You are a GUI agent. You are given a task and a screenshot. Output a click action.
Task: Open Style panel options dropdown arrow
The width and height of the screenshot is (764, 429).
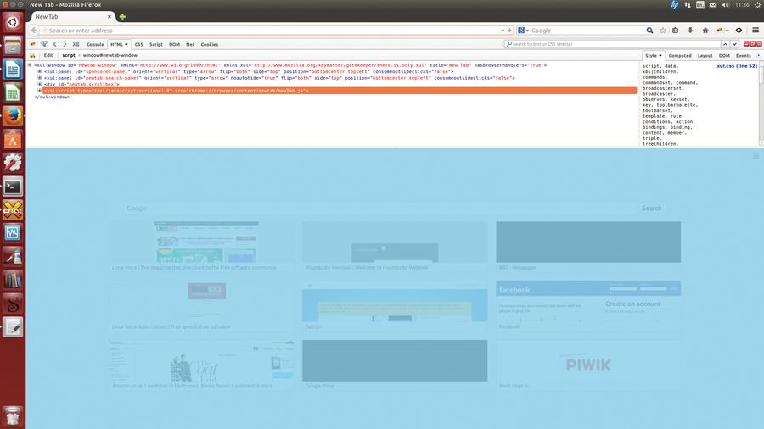(660, 55)
